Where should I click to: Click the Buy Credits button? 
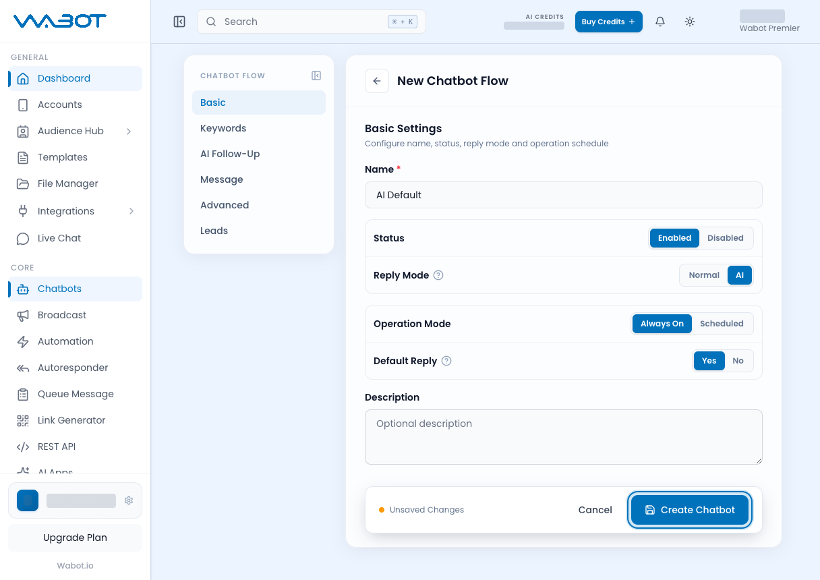pyautogui.click(x=608, y=22)
